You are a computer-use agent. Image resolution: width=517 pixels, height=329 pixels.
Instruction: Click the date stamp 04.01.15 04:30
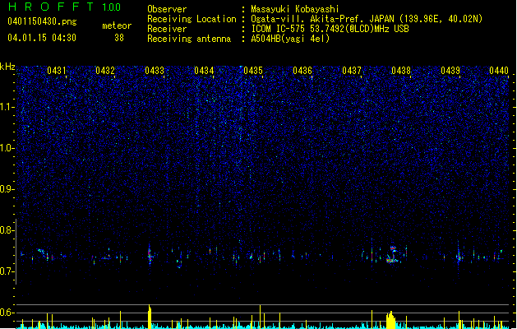click(x=42, y=38)
